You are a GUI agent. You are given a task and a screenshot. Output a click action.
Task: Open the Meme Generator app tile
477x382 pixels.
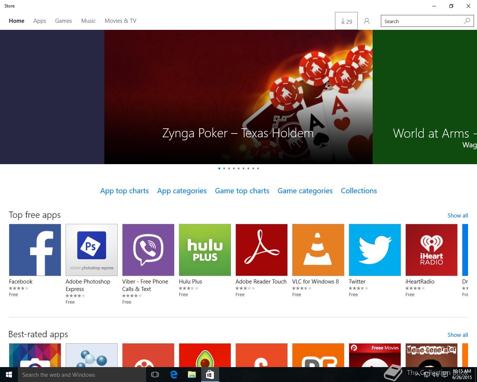pyautogui.click(x=432, y=355)
